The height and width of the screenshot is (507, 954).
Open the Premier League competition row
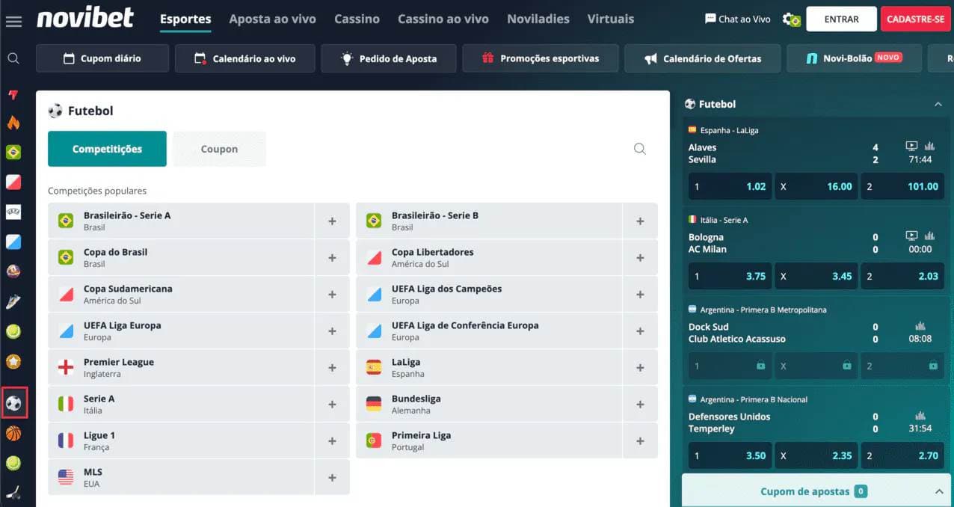[x=181, y=367]
